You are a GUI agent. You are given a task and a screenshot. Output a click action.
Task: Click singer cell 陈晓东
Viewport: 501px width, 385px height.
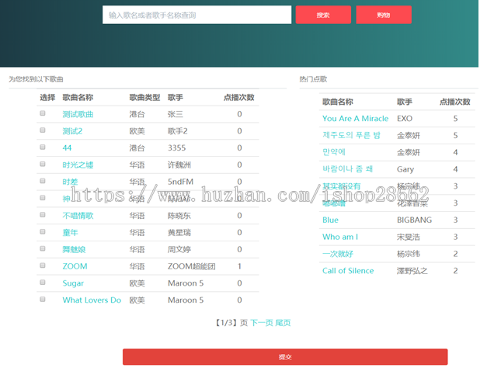click(x=179, y=216)
